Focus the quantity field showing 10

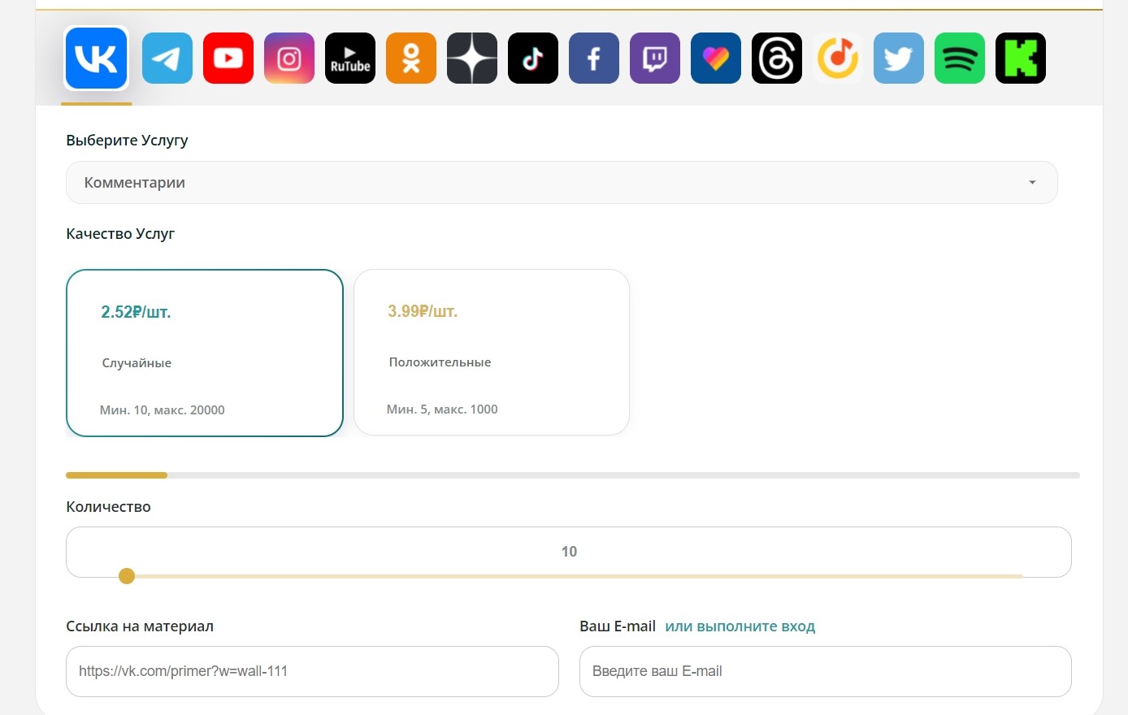569,552
